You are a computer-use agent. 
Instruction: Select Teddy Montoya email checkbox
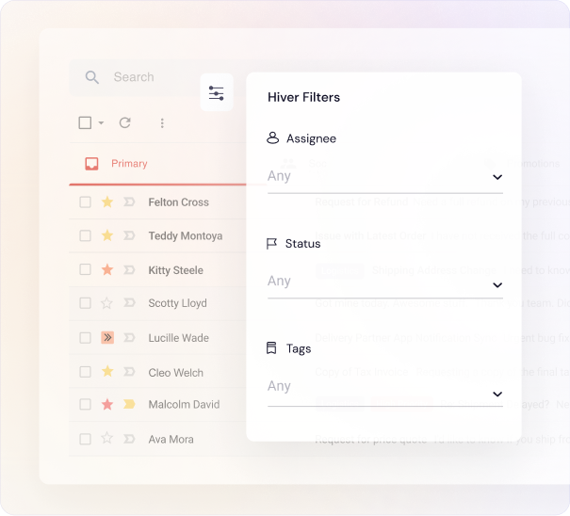point(85,235)
